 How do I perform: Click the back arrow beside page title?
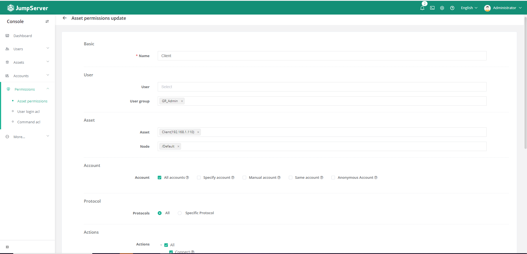(x=65, y=18)
